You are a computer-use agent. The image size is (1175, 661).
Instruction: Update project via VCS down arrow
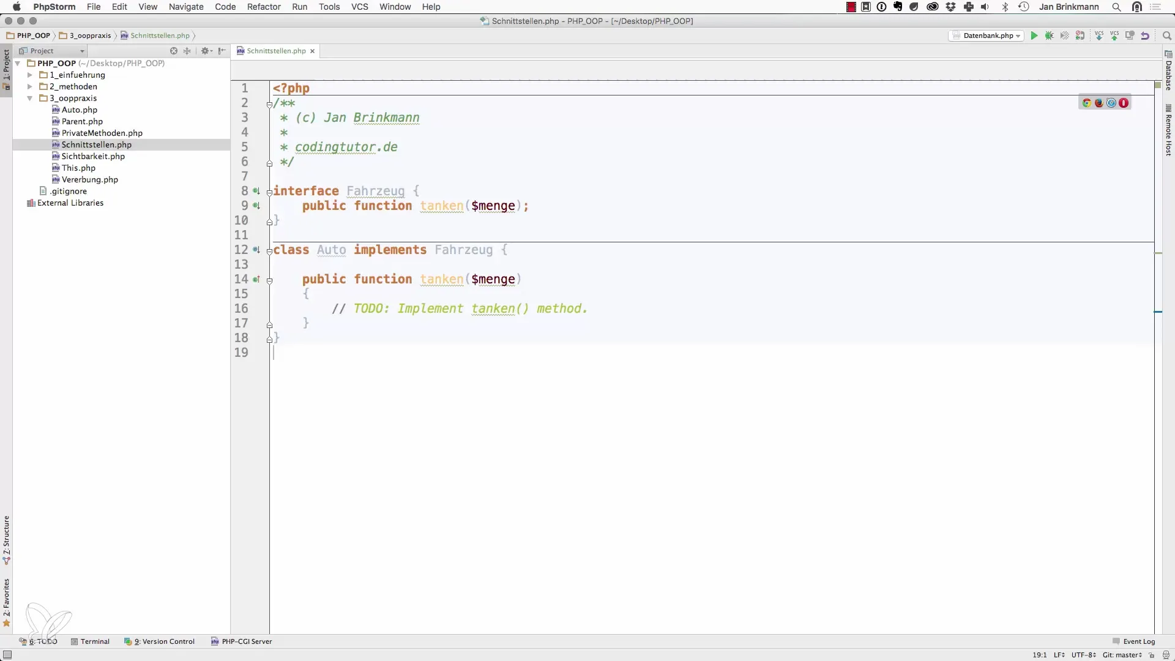(x=1099, y=35)
